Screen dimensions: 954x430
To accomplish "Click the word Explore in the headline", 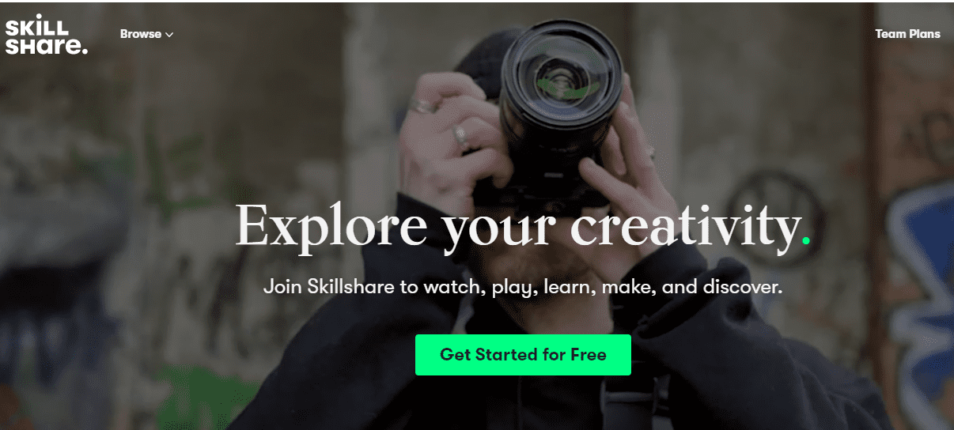I will pyautogui.click(x=332, y=226).
